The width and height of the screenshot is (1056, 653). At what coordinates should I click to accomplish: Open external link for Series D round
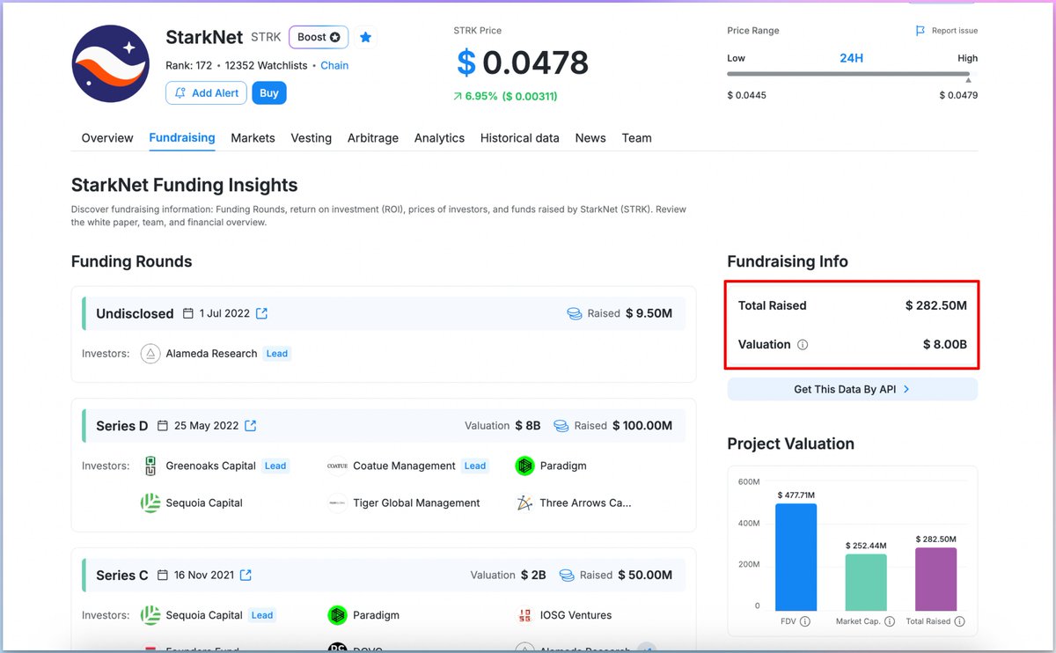pos(250,426)
